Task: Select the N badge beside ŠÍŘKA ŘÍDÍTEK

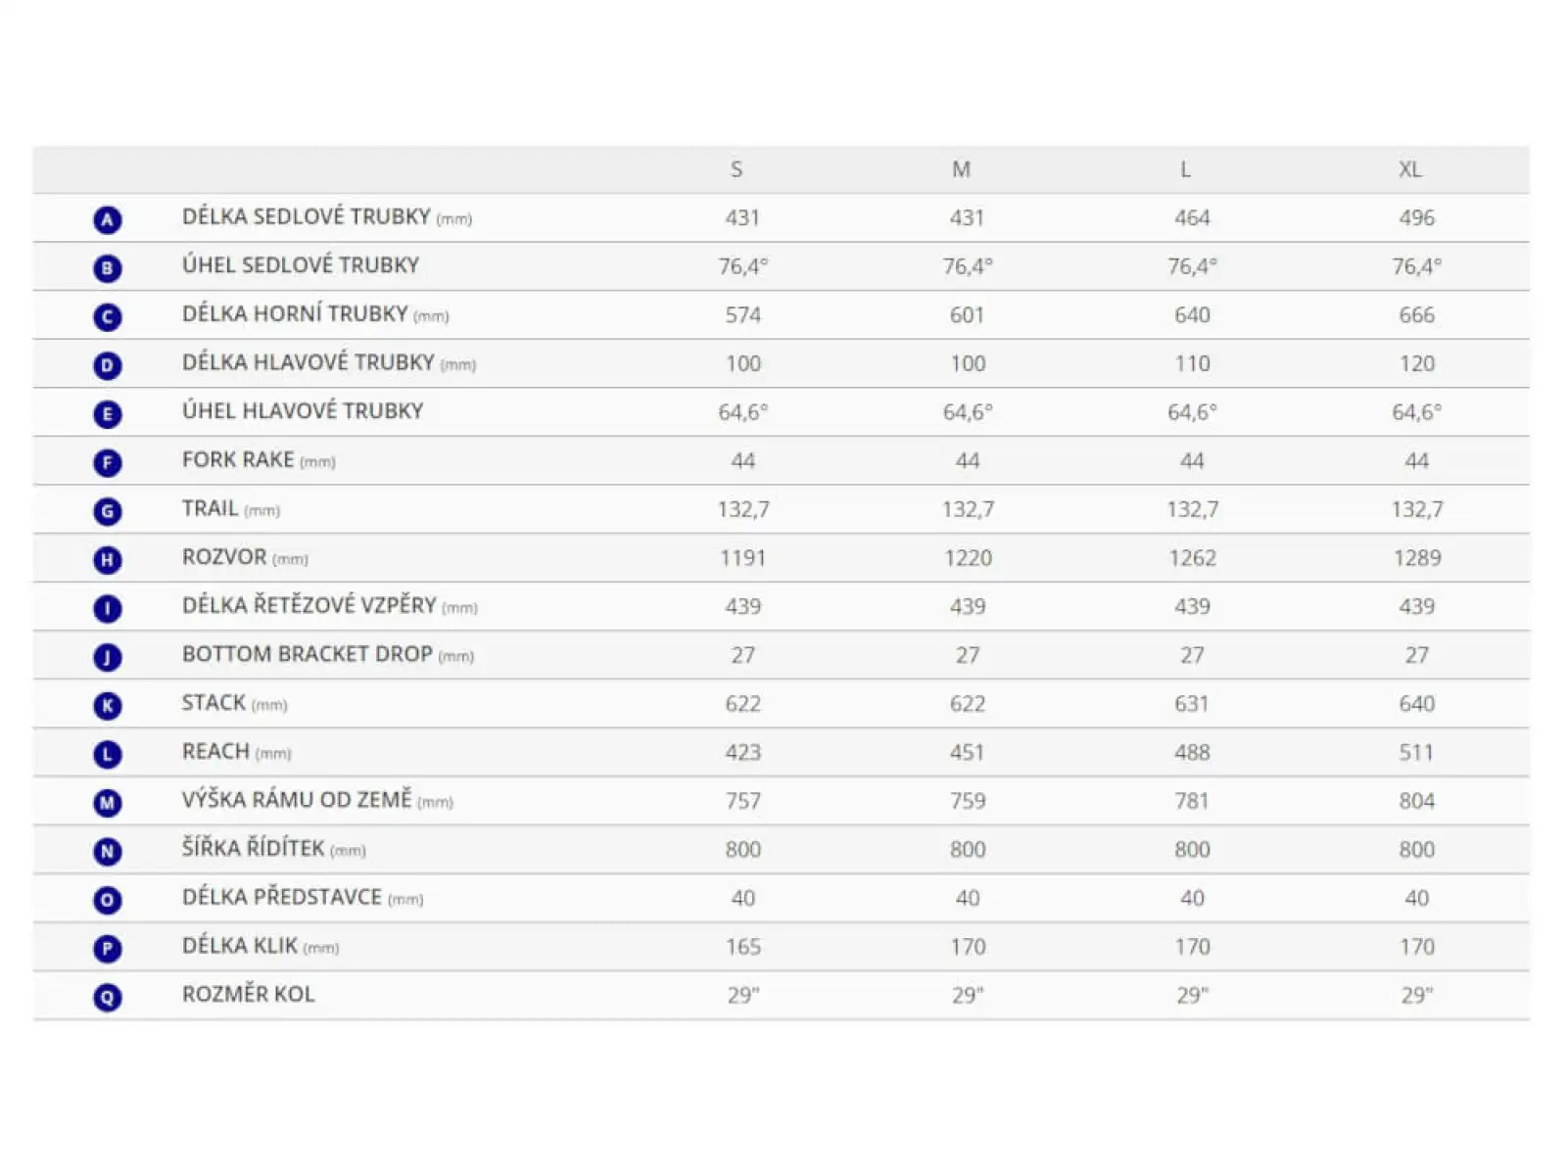Action: coord(108,852)
